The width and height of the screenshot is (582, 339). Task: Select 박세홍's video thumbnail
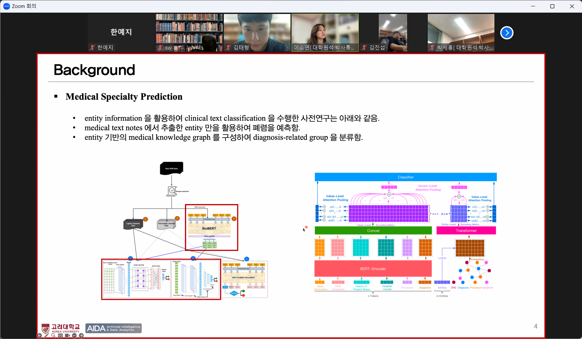[x=461, y=32]
